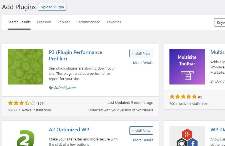Install the P3 Plugin Performance Profiler

pyautogui.click(x=141, y=53)
